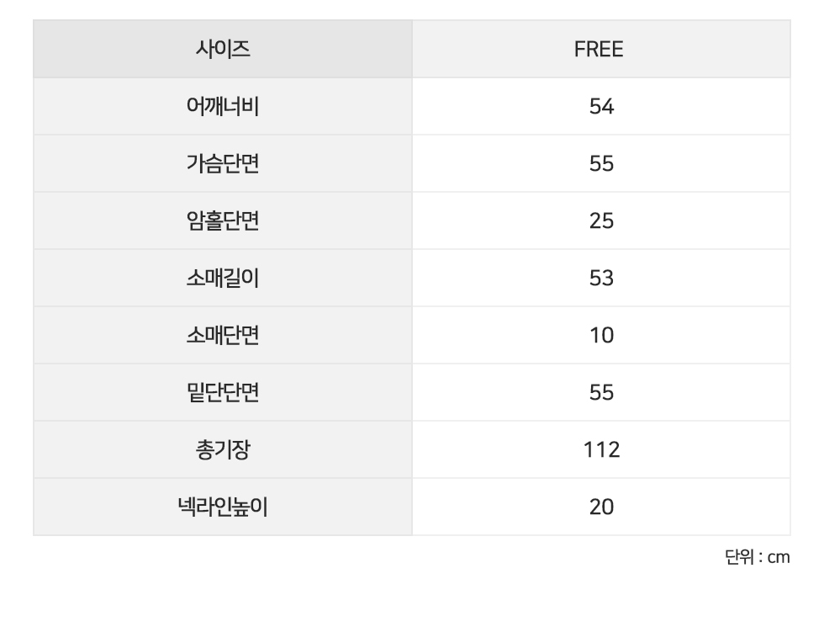Select the 가슴단면 row label
Screen dimensions: 824x632
[222, 164]
